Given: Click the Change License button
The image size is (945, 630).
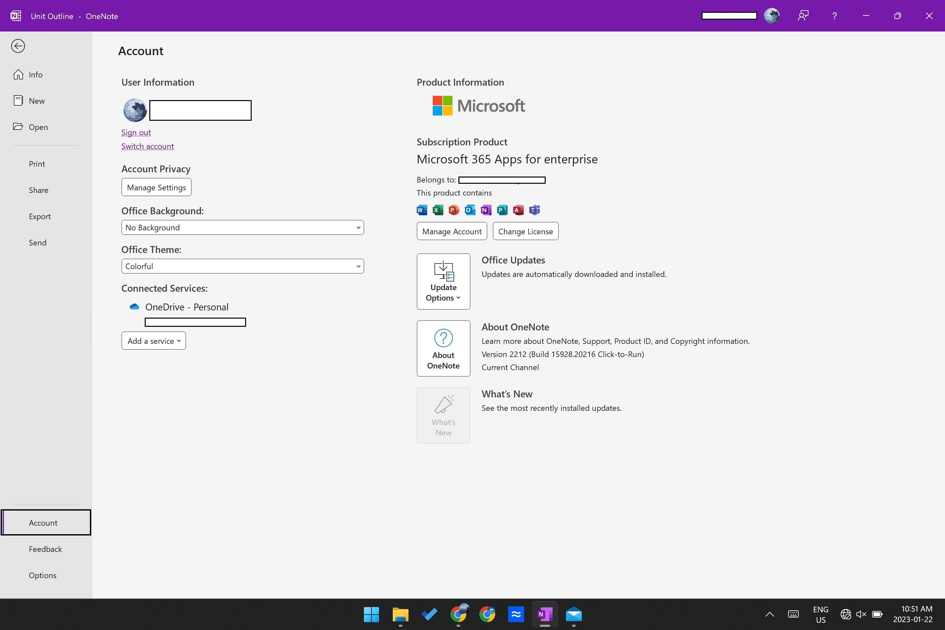Looking at the screenshot, I should pos(525,231).
